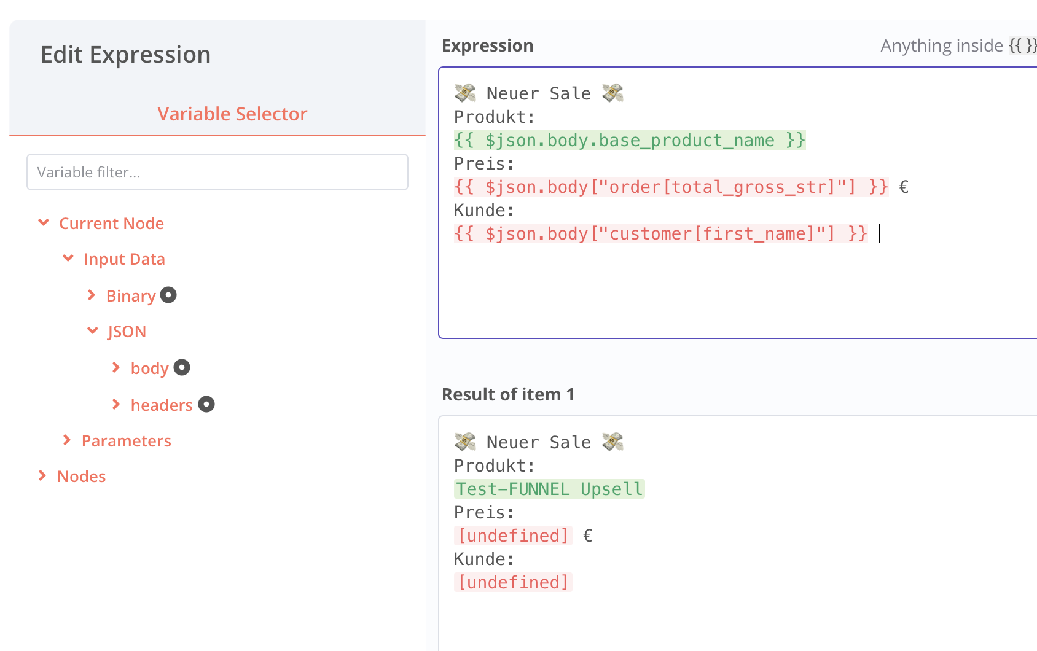Expand the headers node chevron

pyautogui.click(x=116, y=404)
